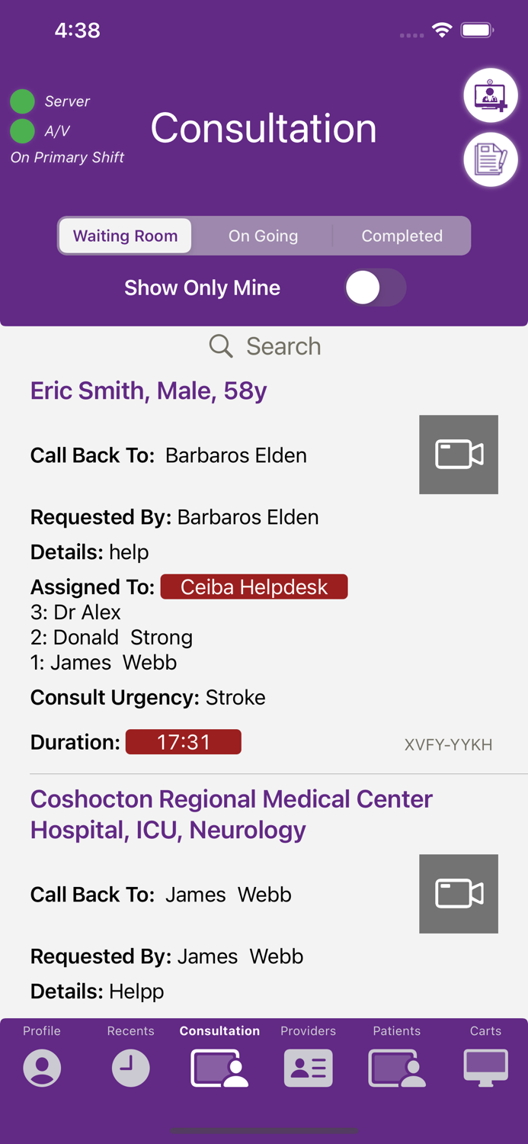
Task: Open the Profile icon in bottom bar
Action: [x=42, y=1068]
